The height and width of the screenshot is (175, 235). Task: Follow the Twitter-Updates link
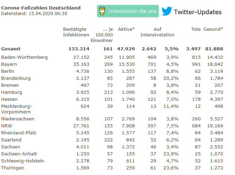198,12
